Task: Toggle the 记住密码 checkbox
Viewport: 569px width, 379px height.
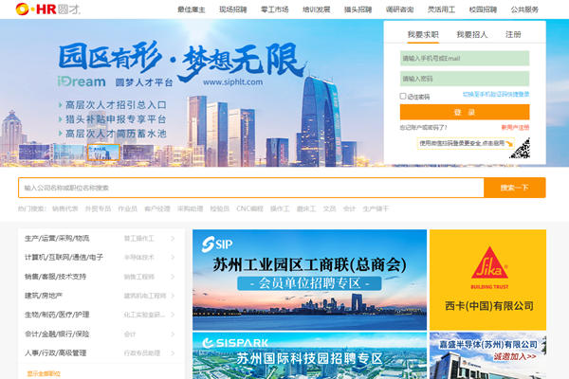Action: (403, 96)
